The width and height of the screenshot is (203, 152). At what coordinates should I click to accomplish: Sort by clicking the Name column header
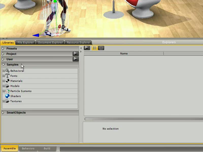pos(124,53)
